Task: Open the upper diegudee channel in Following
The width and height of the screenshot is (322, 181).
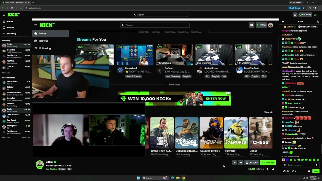Action: (x=16, y=51)
